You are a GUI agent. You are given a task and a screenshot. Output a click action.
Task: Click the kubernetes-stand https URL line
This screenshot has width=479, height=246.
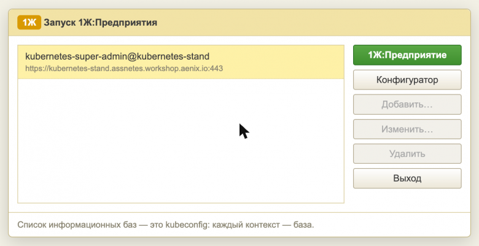tap(124, 68)
